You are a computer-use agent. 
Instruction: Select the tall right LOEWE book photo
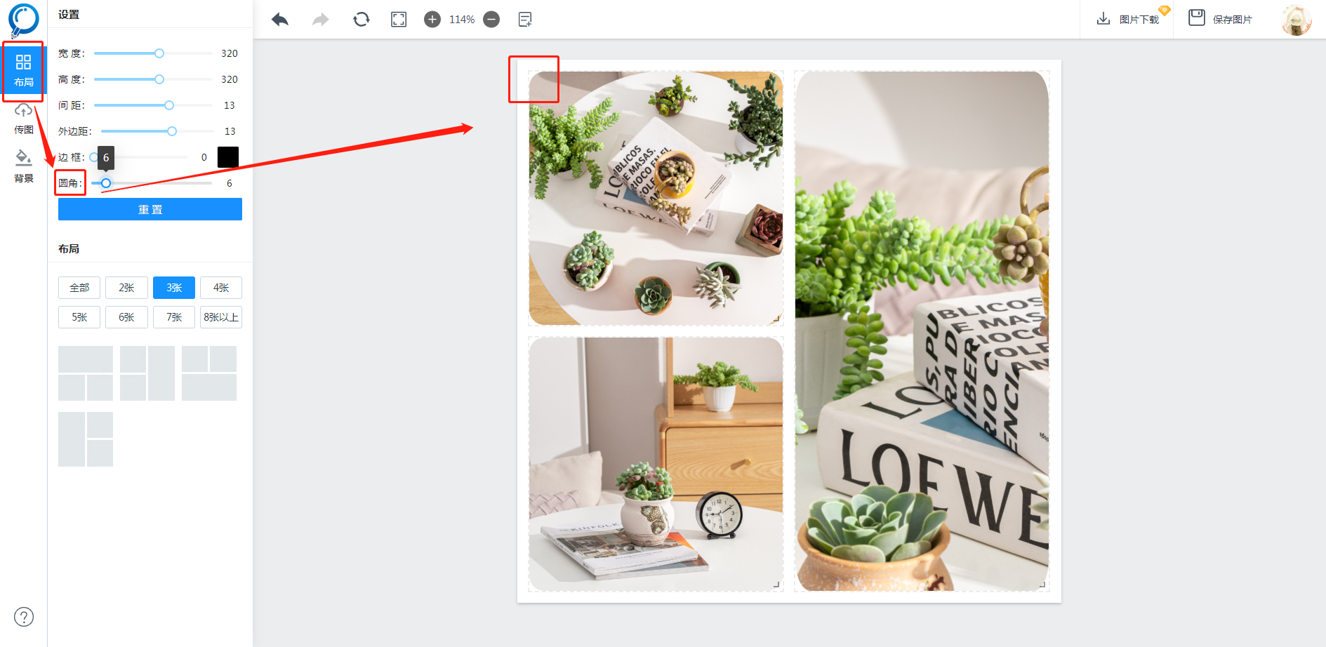coord(922,331)
